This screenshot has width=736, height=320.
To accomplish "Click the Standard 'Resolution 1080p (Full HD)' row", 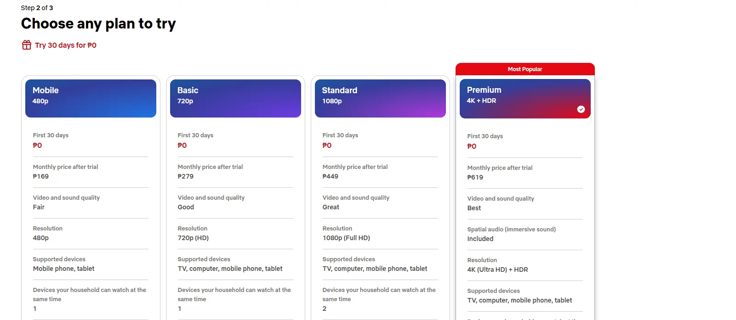I will point(380,233).
